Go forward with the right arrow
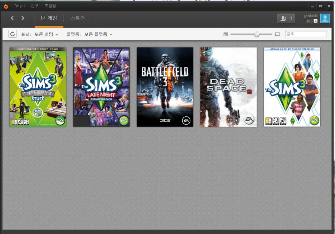 point(23,18)
